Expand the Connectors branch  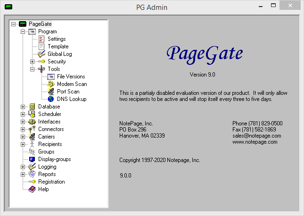[23, 129]
